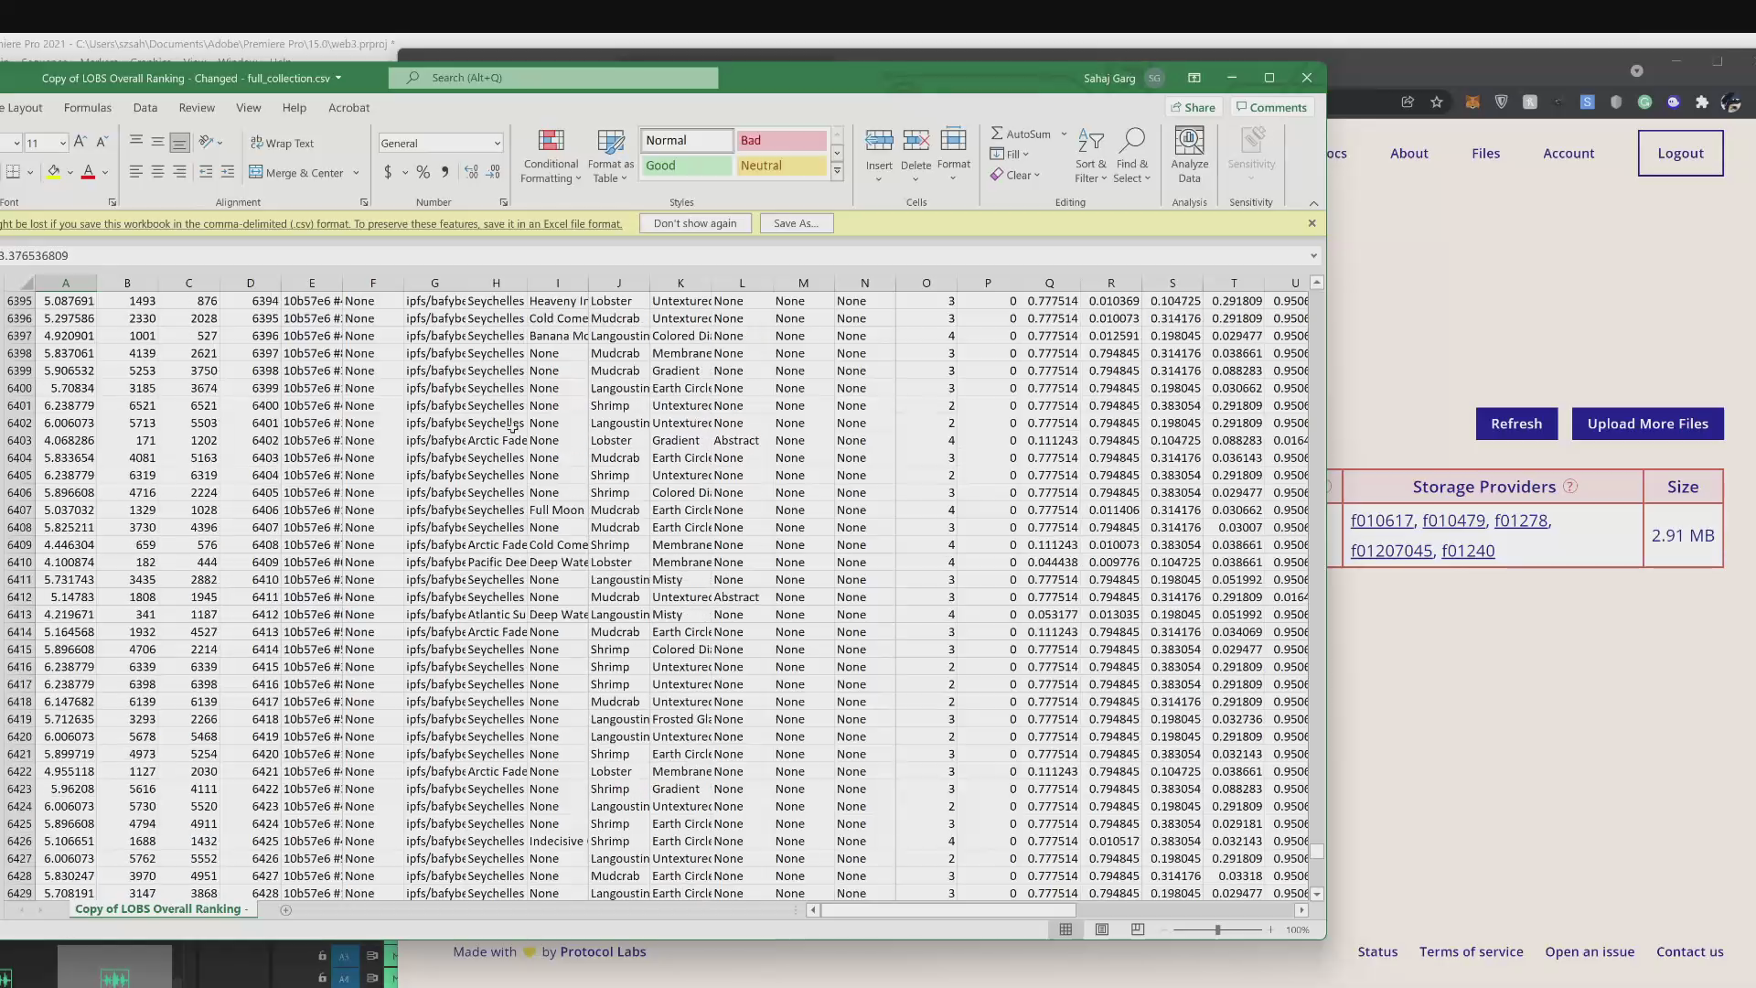
Task: Apply red font color
Action: pyautogui.click(x=88, y=172)
